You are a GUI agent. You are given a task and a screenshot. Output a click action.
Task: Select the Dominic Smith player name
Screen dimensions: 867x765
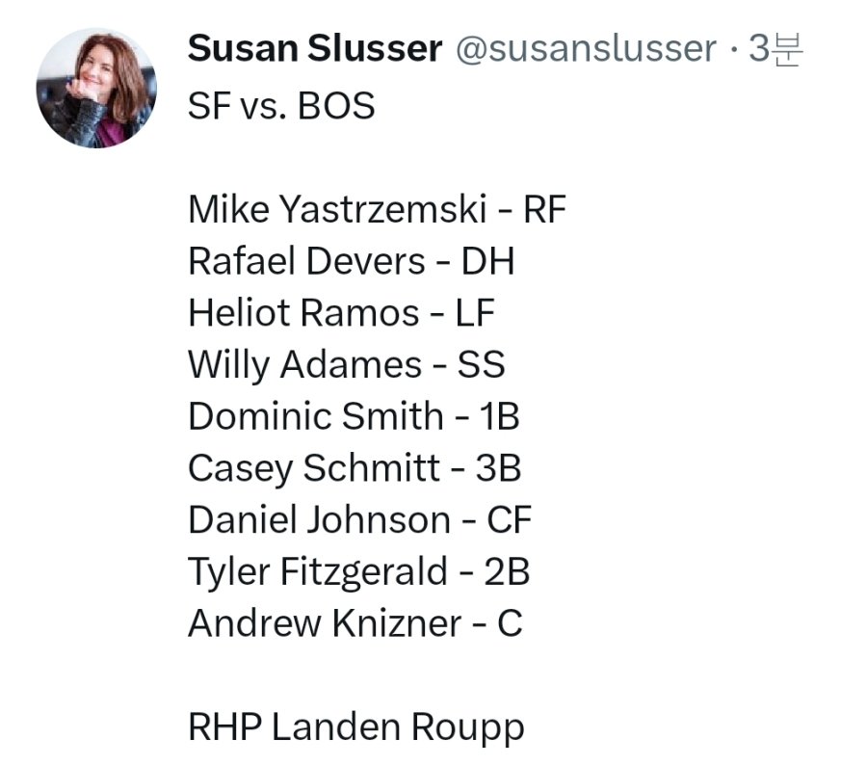(315, 416)
